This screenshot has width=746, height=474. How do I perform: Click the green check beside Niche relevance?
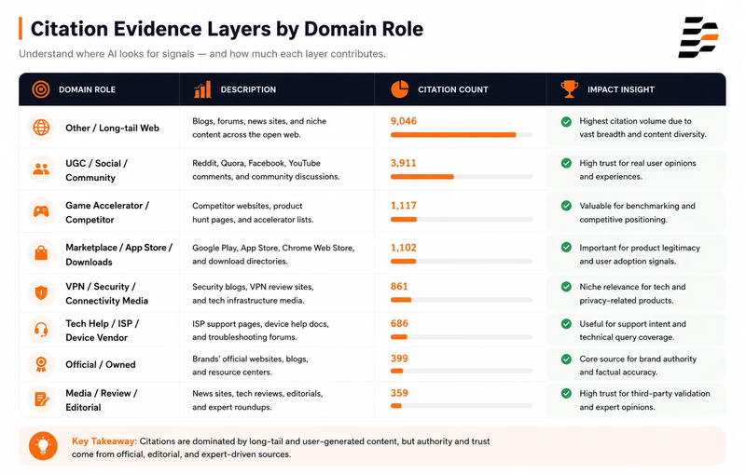tap(566, 287)
